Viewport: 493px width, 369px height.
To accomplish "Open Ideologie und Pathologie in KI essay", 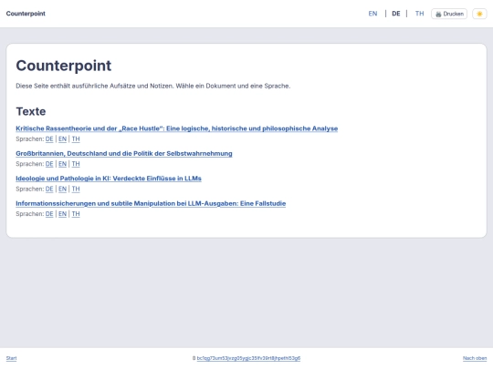I will coord(109,179).
